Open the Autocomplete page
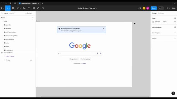Viewport: 177px width, 99px height. click(9, 39)
